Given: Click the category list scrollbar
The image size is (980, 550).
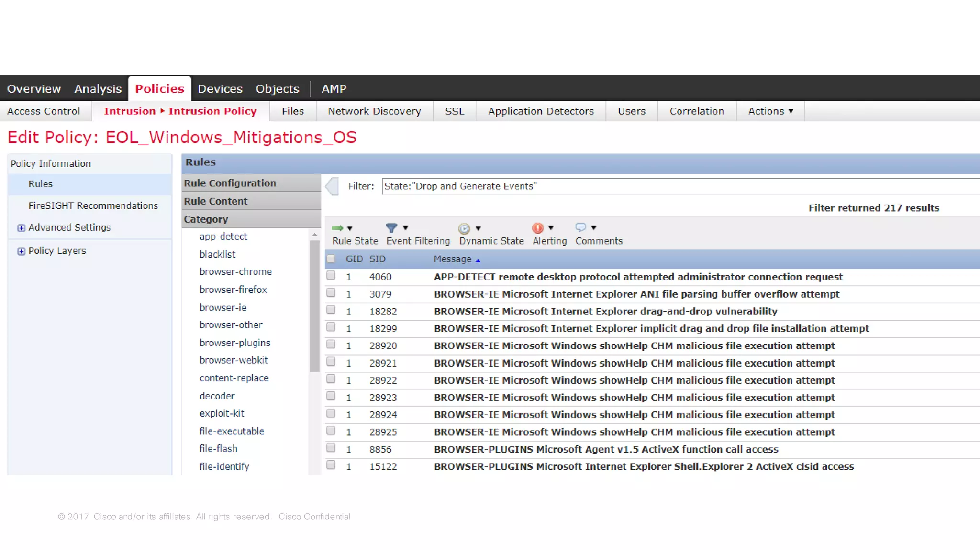Looking at the screenshot, I should tap(314, 306).
